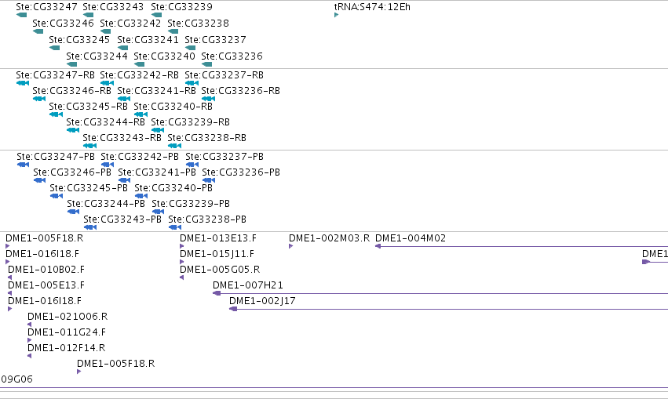Select transcript Ste:CG33246-RB

click(x=71, y=91)
